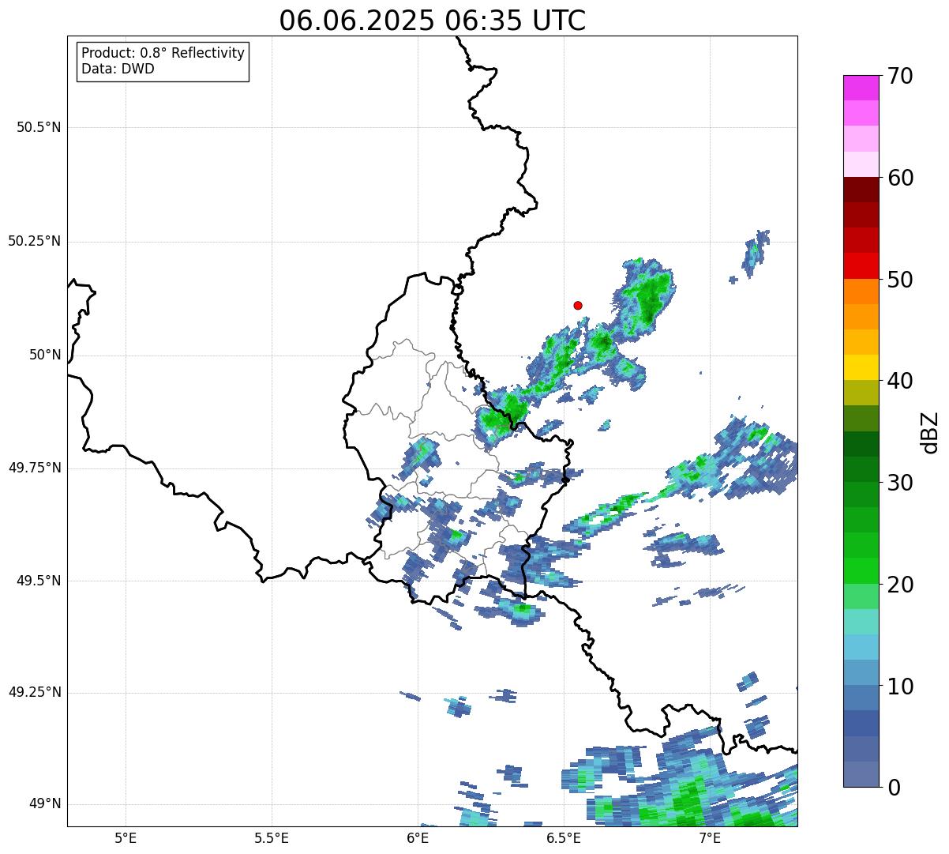Image resolution: width=949 pixels, height=854 pixels.
Task: Select the magenta top colorbar segment
Action: [861, 88]
